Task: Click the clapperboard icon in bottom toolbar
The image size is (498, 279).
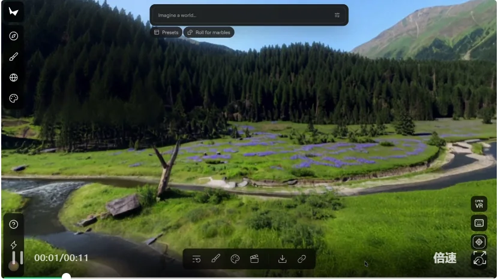Action: point(254,259)
